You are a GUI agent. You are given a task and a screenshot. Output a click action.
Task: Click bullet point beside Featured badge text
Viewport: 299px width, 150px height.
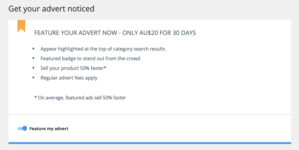(33, 58)
